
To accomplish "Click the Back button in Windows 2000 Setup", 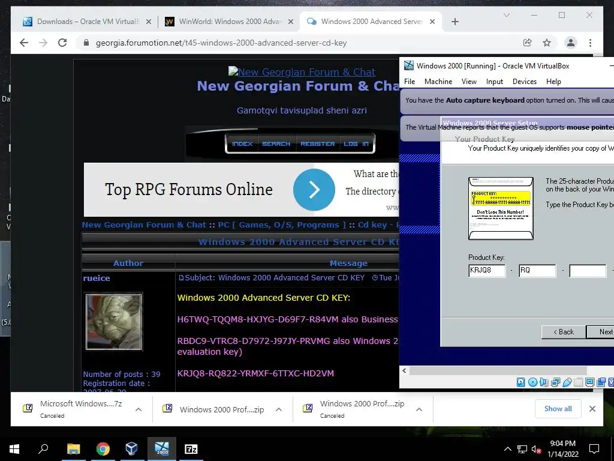I will point(564,332).
